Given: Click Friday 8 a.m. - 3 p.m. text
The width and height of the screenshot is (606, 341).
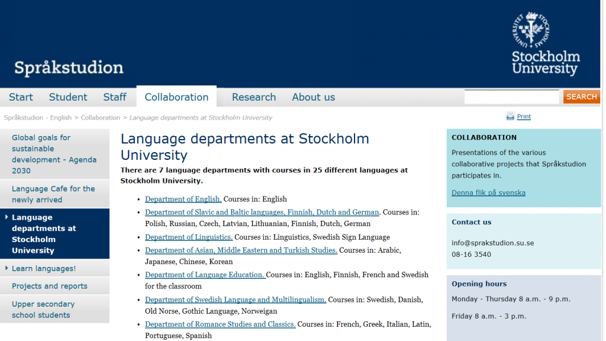Looking at the screenshot, I should 489,316.
